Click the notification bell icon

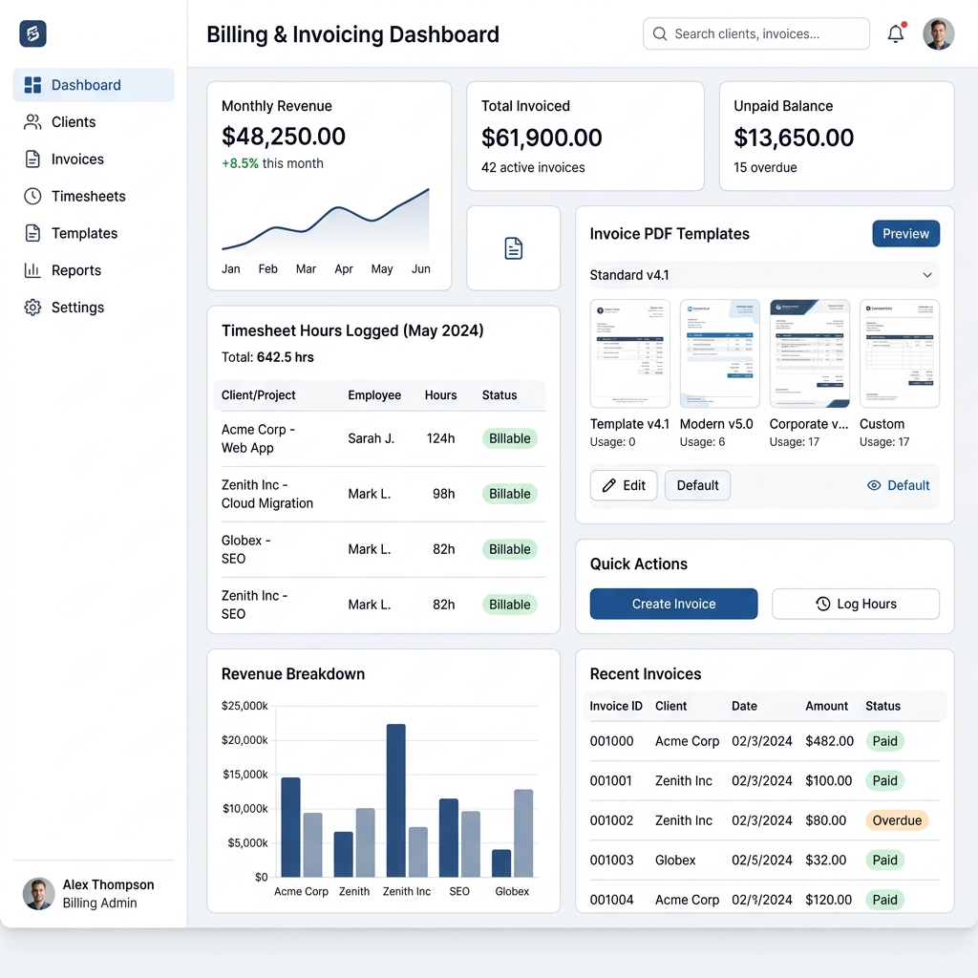tap(896, 34)
